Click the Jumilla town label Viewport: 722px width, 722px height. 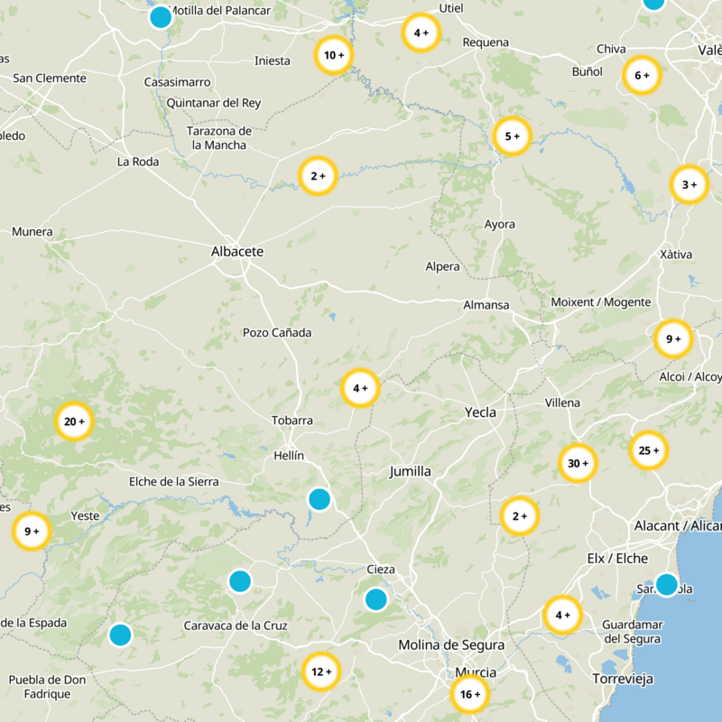411,471
